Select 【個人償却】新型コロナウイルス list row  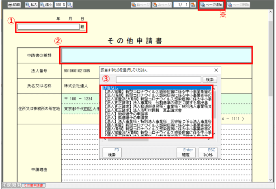coord(157,129)
